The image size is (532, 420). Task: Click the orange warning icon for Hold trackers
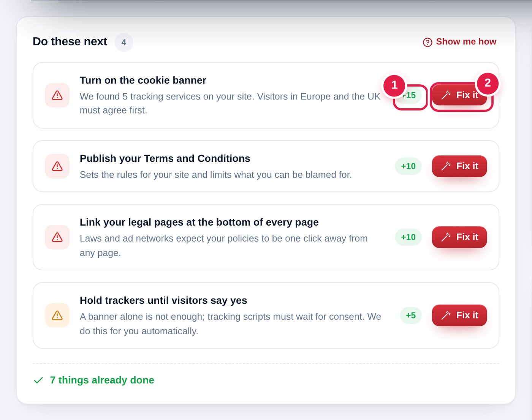pyautogui.click(x=57, y=316)
